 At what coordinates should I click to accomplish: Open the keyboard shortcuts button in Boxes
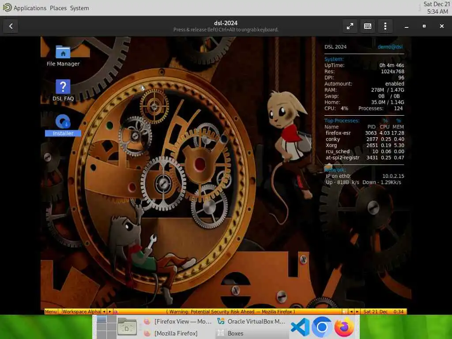click(x=368, y=26)
